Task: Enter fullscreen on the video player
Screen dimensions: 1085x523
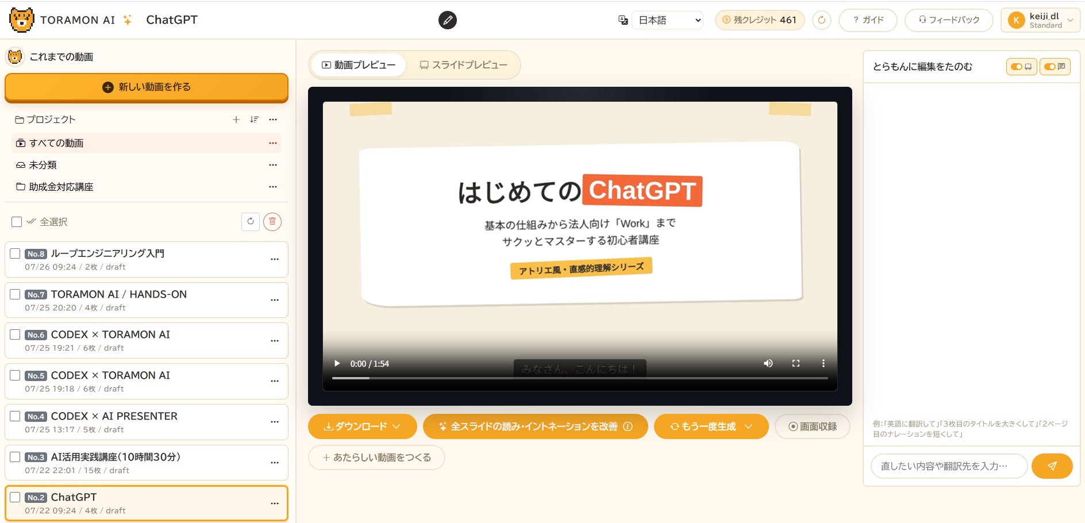Action: click(796, 363)
